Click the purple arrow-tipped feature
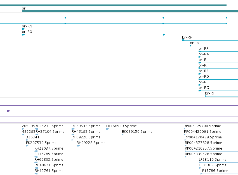This screenshot has width=238, height=175. click(x=9, y=111)
